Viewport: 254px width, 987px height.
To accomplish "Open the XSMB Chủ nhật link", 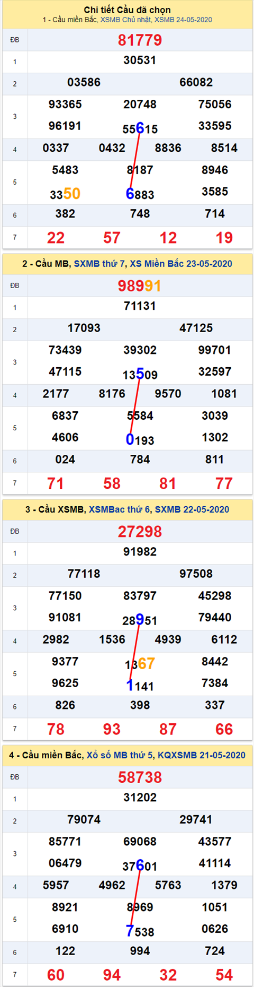I will click(x=125, y=20).
